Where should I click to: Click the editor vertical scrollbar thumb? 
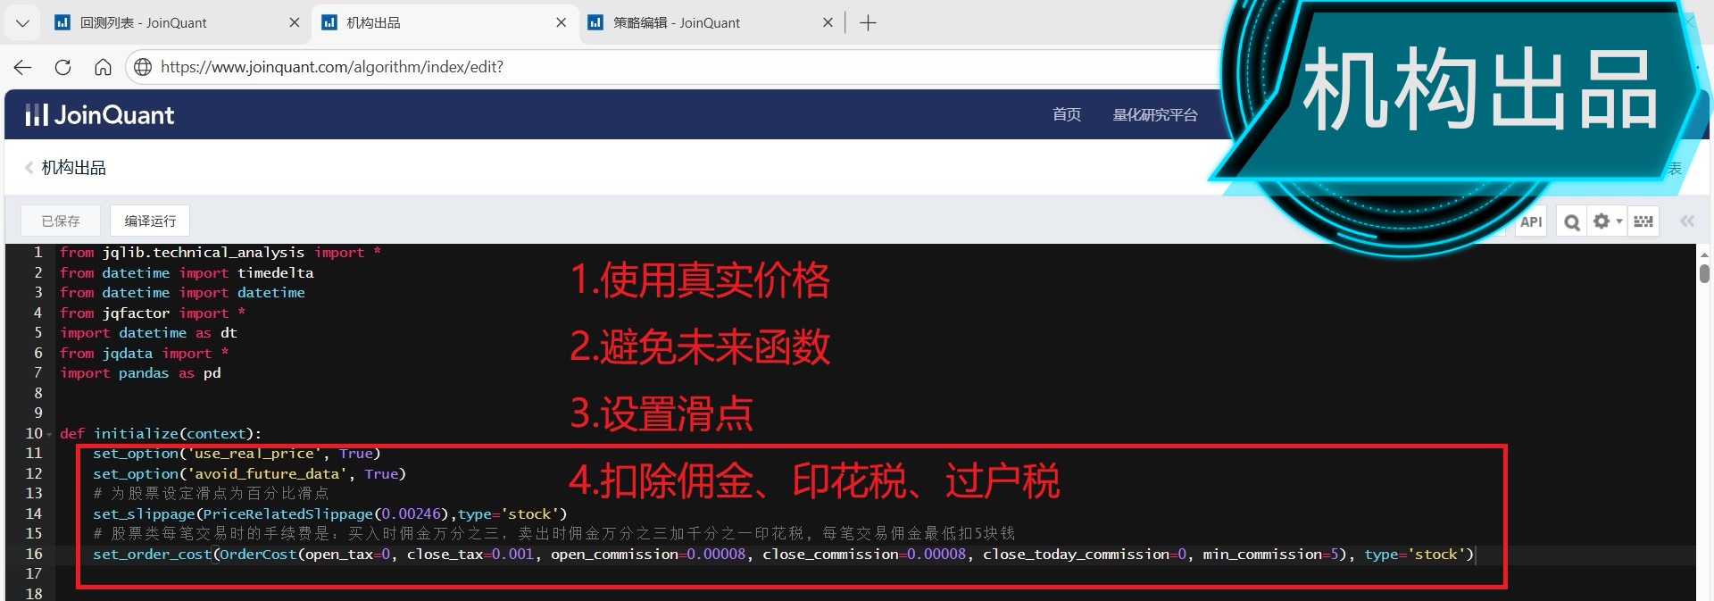click(x=1704, y=272)
